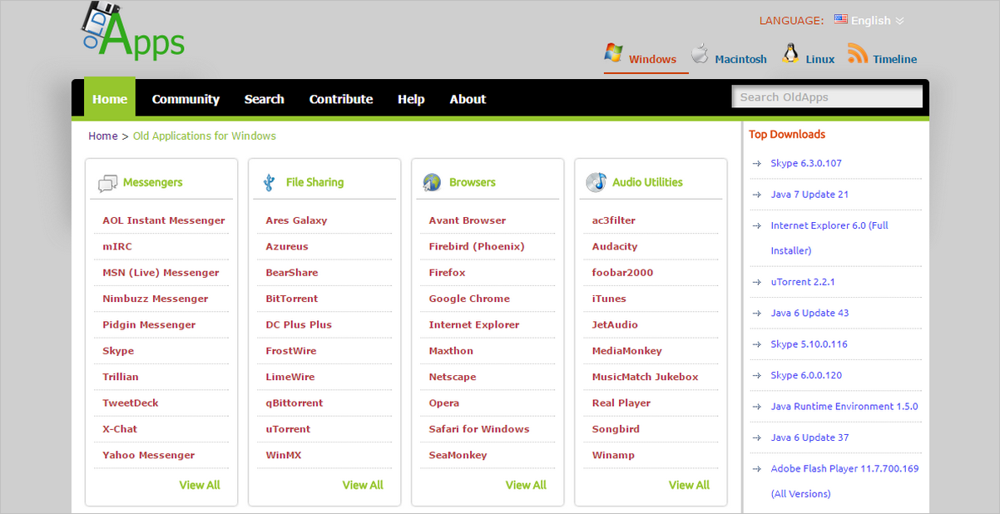
Task: Click the Old Applications for Windows breadcrumb
Action: coord(205,136)
